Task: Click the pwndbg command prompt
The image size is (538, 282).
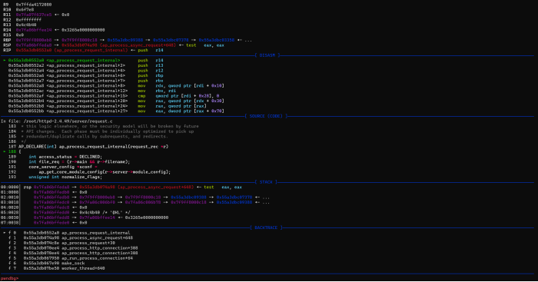Action: pyautogui.click(x=9, y=278)
